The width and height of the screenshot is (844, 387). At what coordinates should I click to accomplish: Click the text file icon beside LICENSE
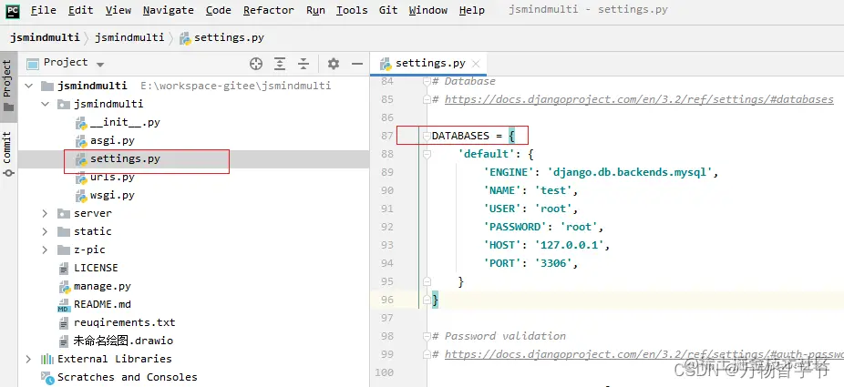click(x=64, y=269)
